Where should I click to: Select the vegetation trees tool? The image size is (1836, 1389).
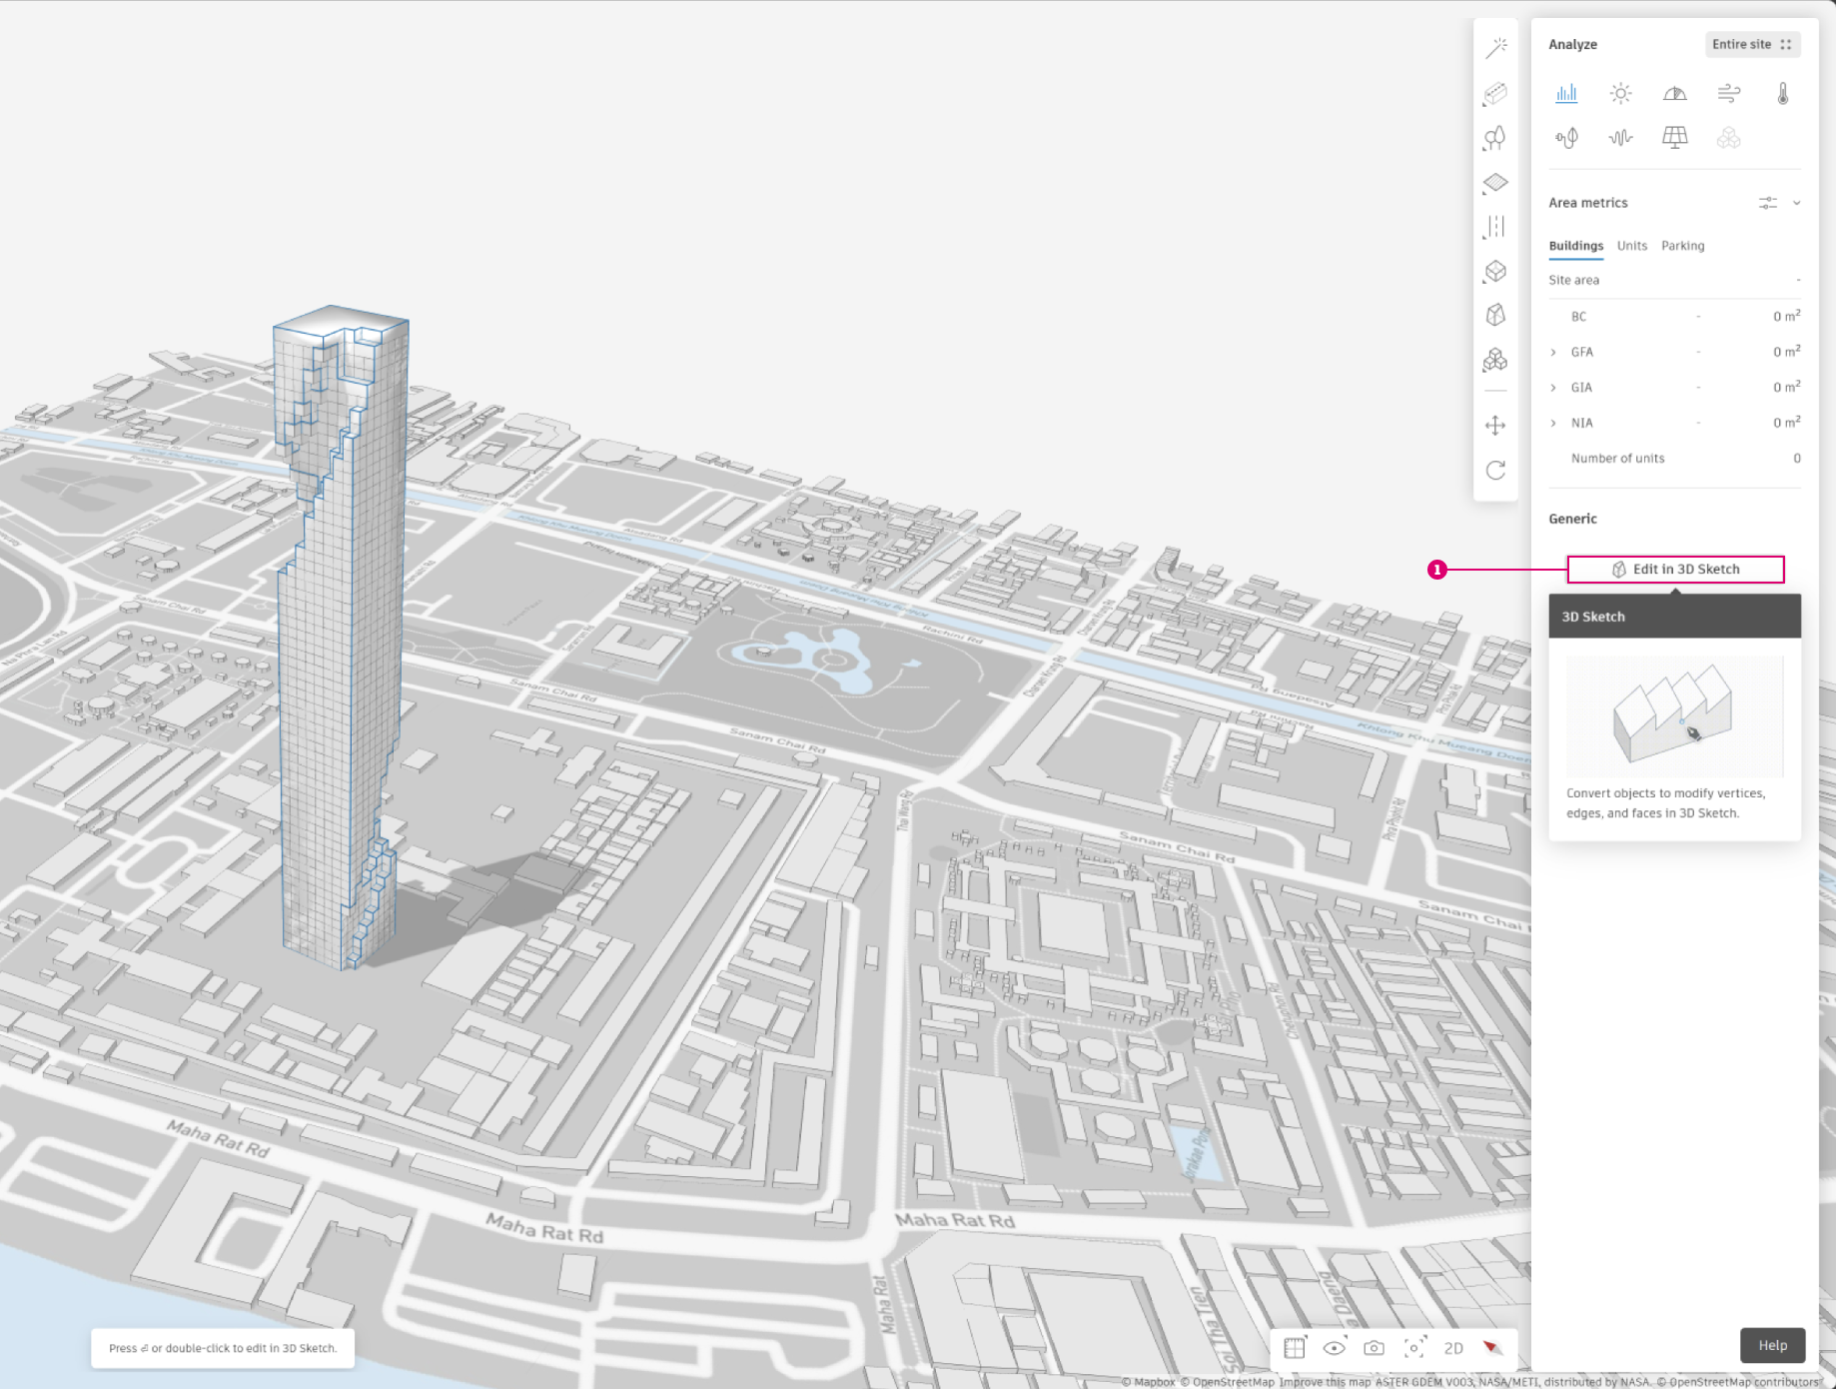tap(1495, 138)
